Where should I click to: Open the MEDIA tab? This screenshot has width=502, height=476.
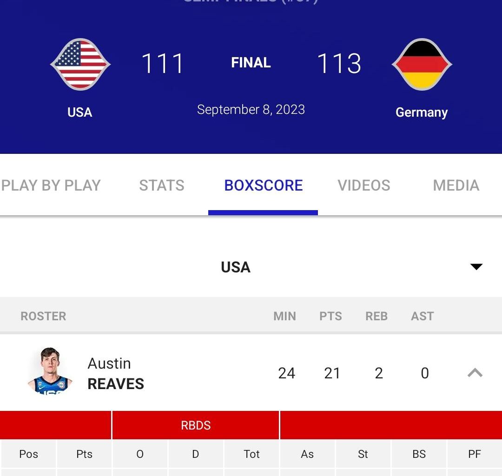tap(456, 185)
